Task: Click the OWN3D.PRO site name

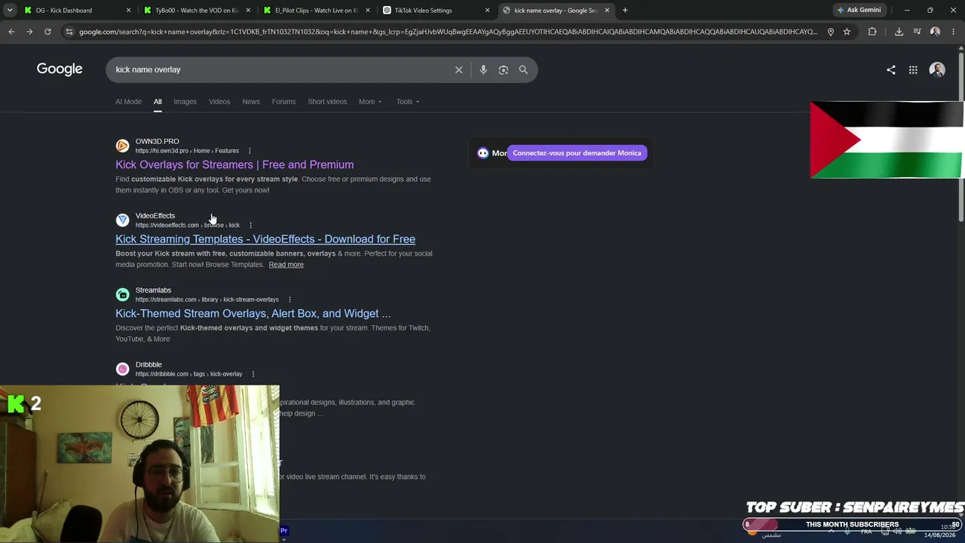Action: tap(157, 142)
